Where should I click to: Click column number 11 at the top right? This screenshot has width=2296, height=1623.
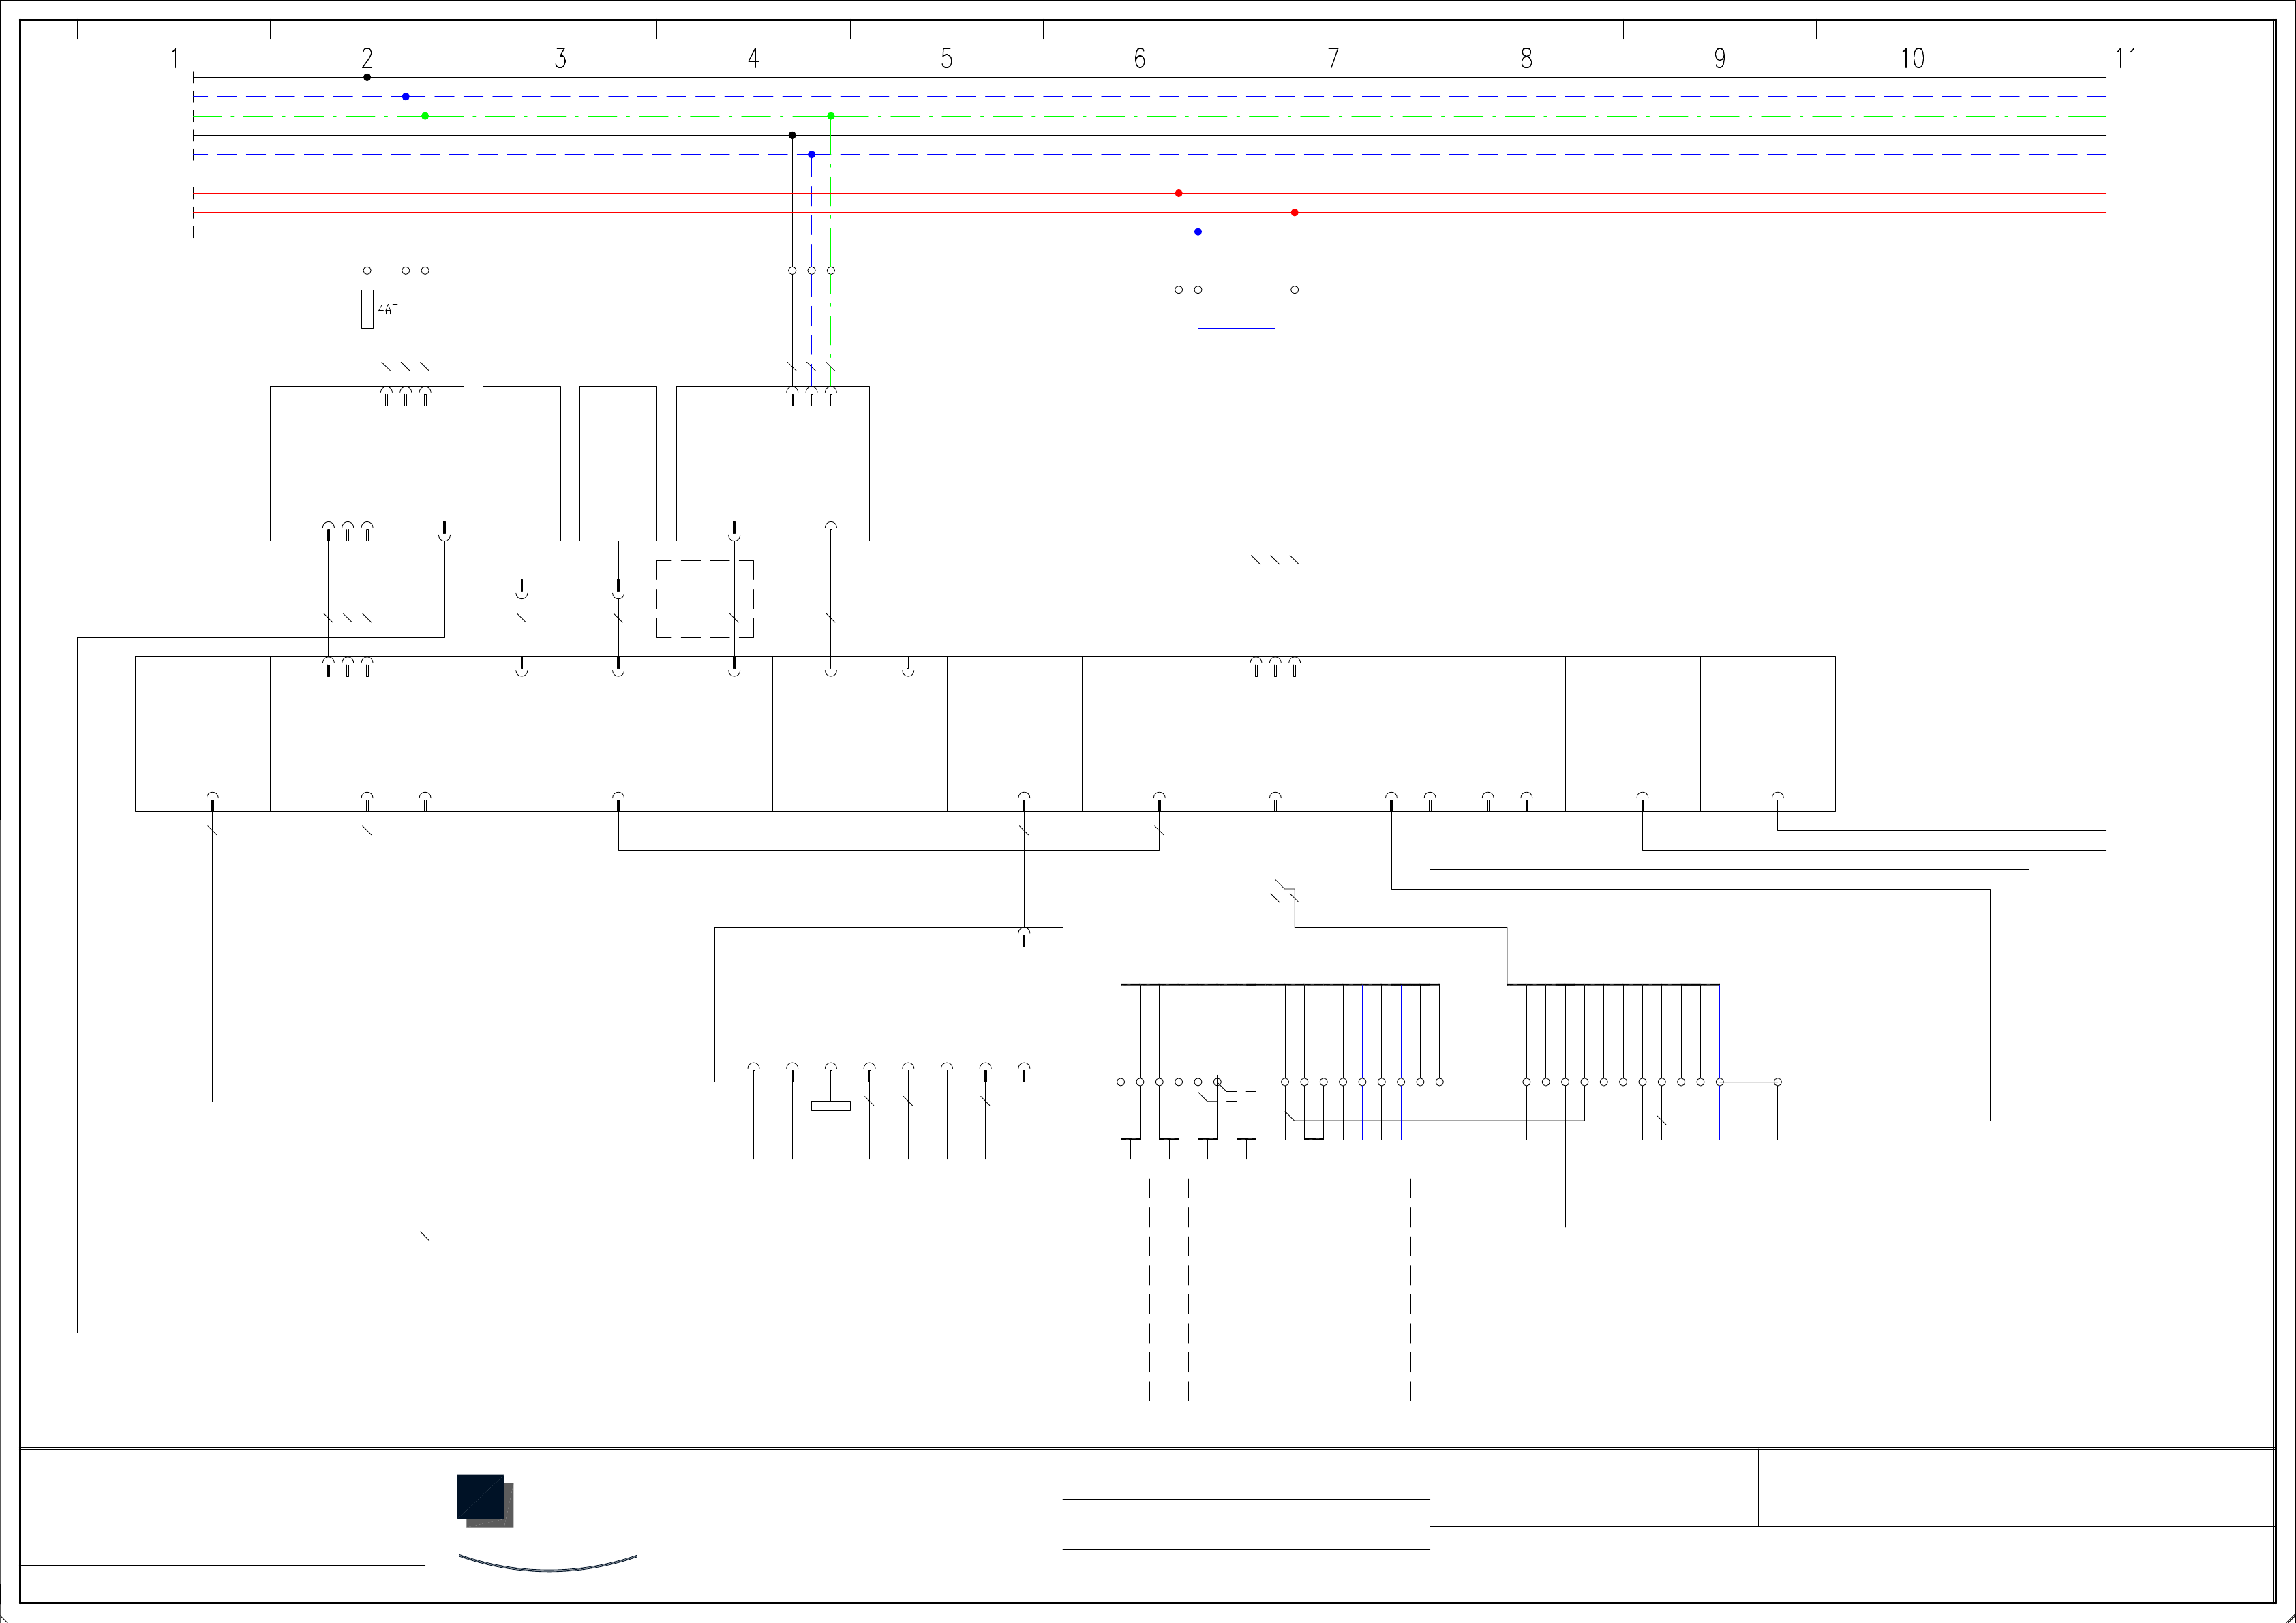click(2126, 59)
